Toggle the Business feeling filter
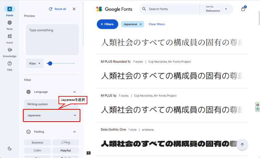Image resolution: width=260 pixels, height=158 pixels. (37, 142)
